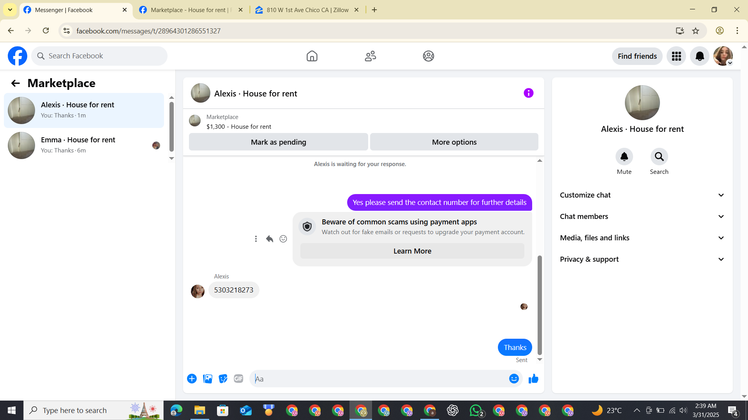The height and width of the screenshot is (420, 748).
Task: Close the Zillow tab
Action: [x=356, y=10]
